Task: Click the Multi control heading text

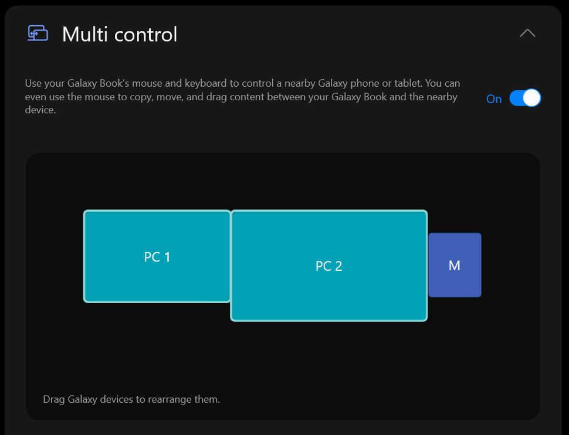Action: 120,35
